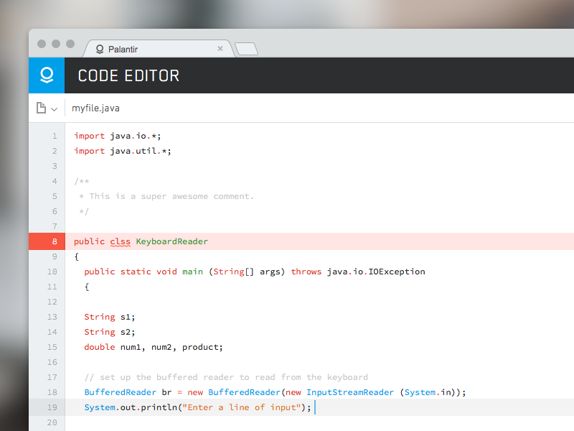574x431 pixels.
Task: Place cursor after the println statement on line 19
Action: [x=314, y=407]
